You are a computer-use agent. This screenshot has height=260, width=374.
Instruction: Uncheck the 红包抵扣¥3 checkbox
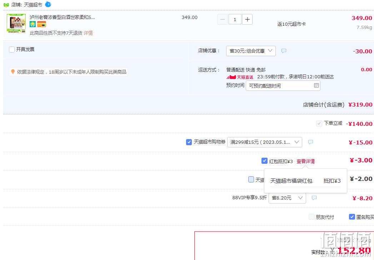click(264, 161)
